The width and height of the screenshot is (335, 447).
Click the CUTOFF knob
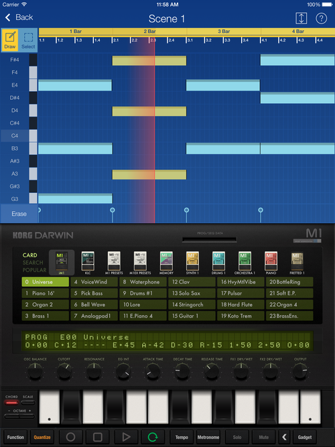pyautogui.click(x=64, y=372)
